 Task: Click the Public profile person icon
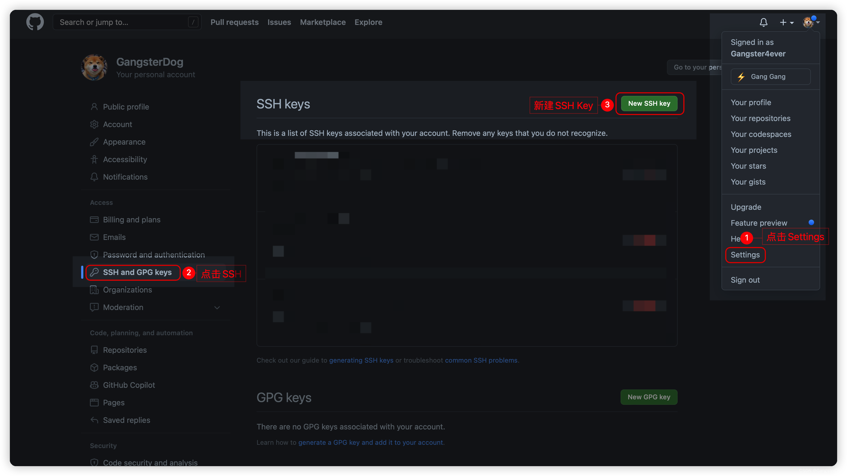(x=94, y=107)
